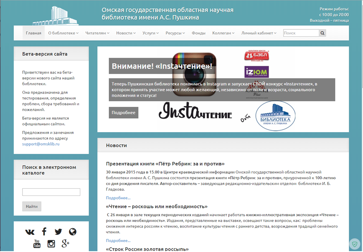Expand the Услуги menu
The height and width of the screenshot is (252, 363).
(151, 33)
